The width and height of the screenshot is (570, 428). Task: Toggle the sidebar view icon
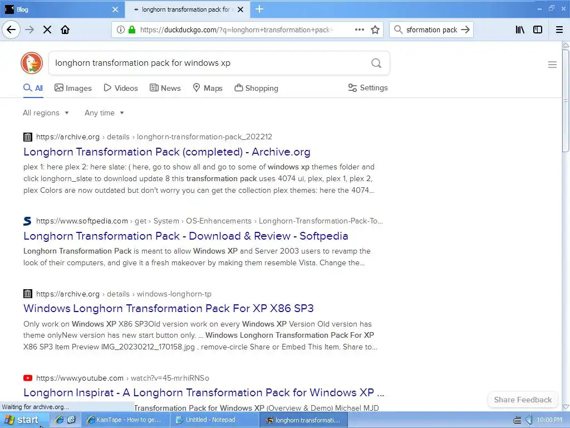pos(538,30)
